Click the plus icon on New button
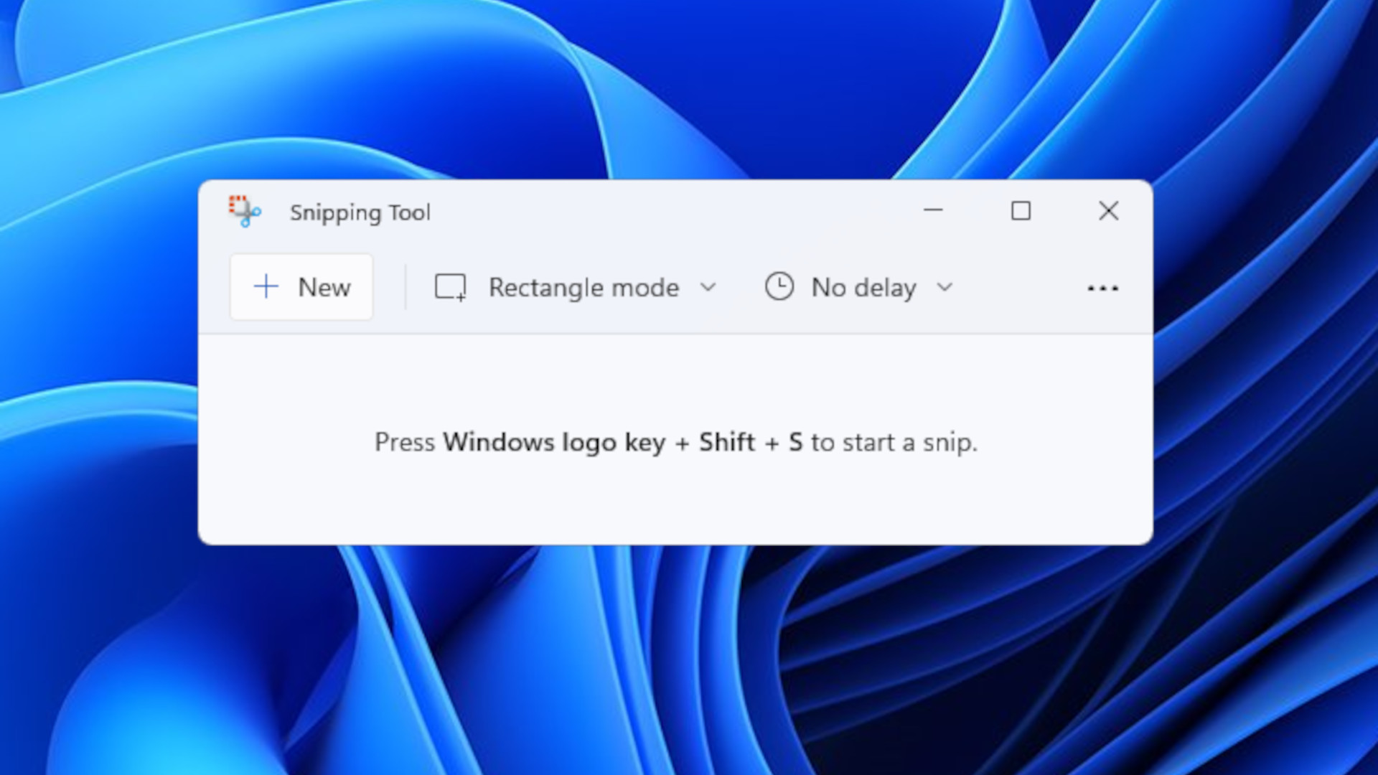 [267, 287]
